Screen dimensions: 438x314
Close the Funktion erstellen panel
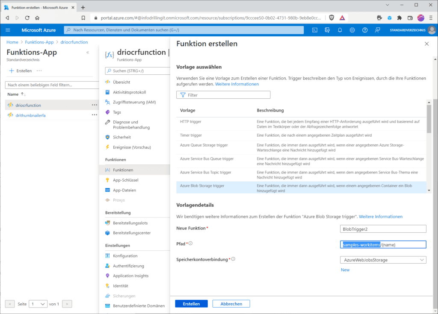click(426, 44)
